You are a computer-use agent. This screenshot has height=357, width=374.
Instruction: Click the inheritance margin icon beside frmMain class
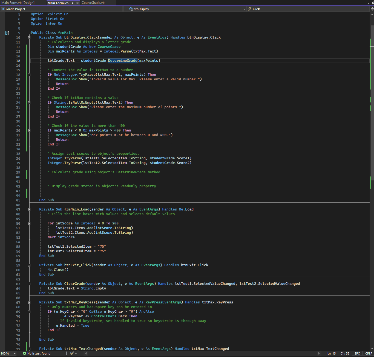point(7,33)
